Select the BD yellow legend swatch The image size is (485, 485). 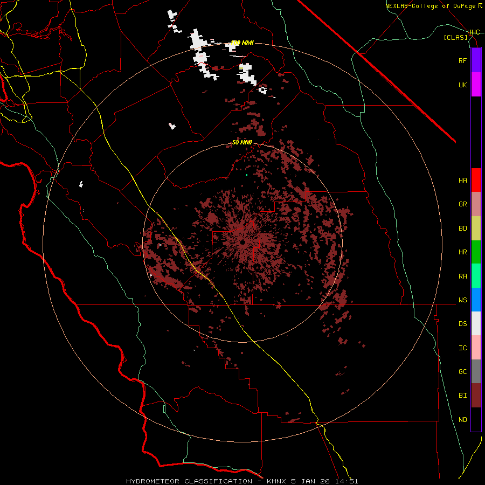point(476,228)
